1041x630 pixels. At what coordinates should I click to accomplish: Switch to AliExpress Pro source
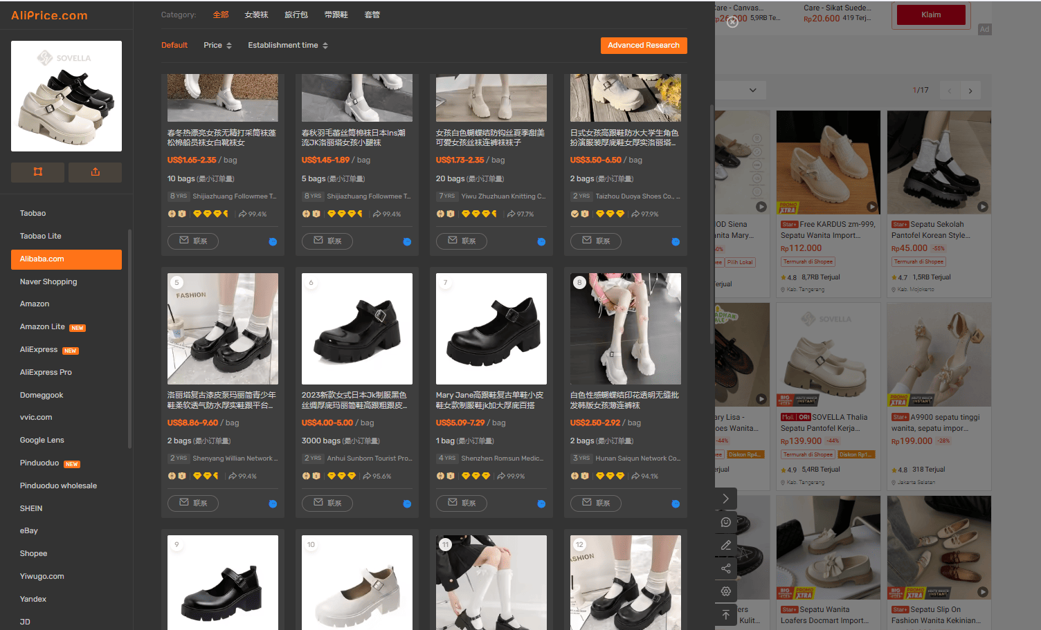46,373
